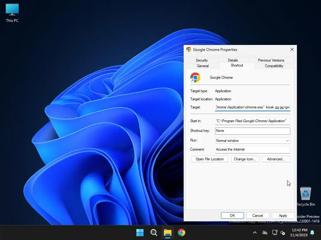Image resolution: width=321 pixels, height=240 pixels.
Task: Click the Google Chrome name field
Action: click(221, 77)
